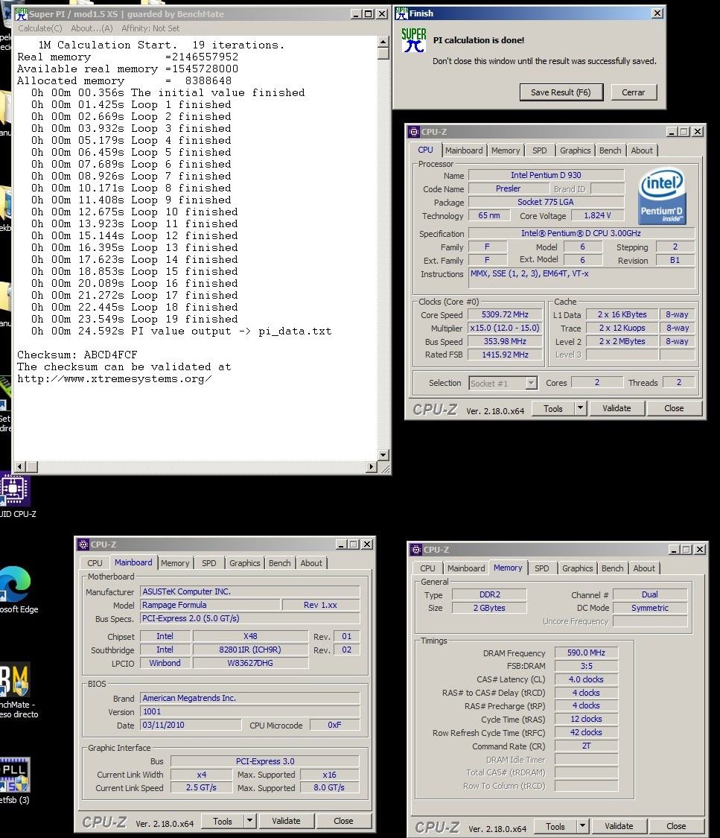Switch to CPU tab in Memory window
Screen dimensions: 720x838
(427, 568)
